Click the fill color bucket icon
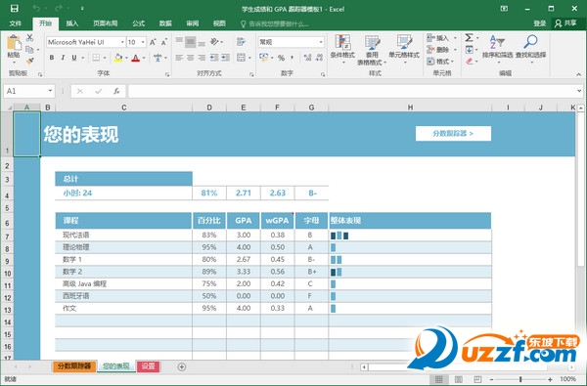 click(118, 58)
